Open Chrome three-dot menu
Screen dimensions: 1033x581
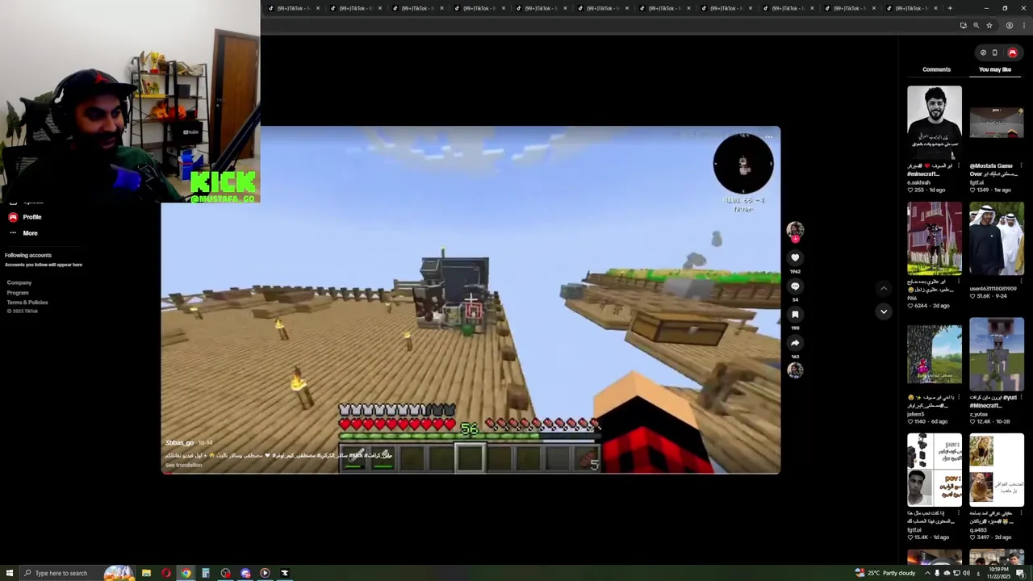(x=1023, y=25)
